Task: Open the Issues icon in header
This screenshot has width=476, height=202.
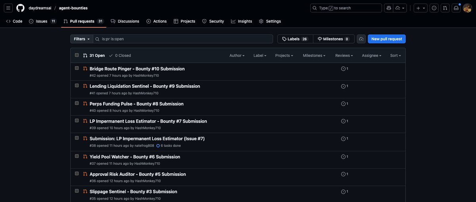Action: (x=434, y=8)
